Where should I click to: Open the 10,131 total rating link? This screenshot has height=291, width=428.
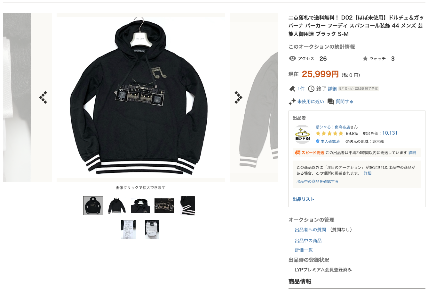click(x=390, y=133)
